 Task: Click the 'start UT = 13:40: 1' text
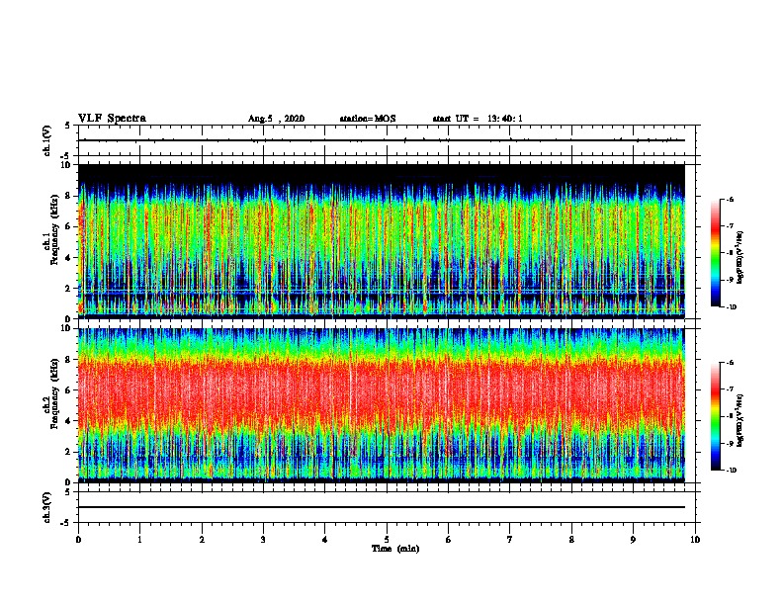(478, 119)
